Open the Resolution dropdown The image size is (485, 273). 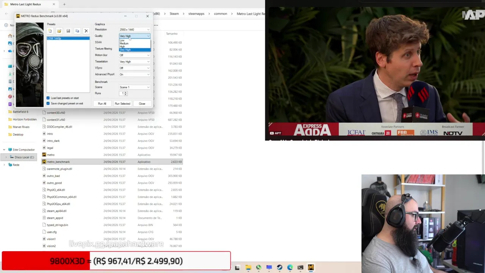135,30
